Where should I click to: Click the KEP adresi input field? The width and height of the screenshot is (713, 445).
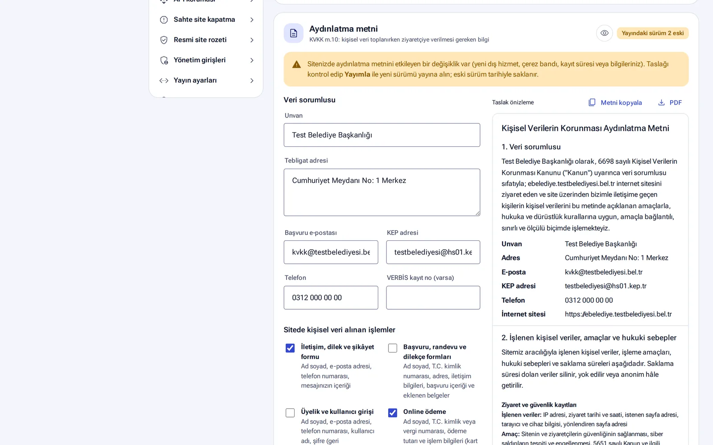[x=433, y=252]
